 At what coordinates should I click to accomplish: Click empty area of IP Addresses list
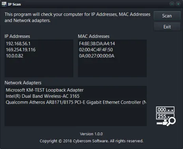[x=39, y=68]
